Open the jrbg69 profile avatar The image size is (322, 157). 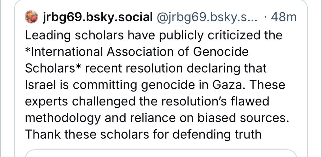point(32,17)
